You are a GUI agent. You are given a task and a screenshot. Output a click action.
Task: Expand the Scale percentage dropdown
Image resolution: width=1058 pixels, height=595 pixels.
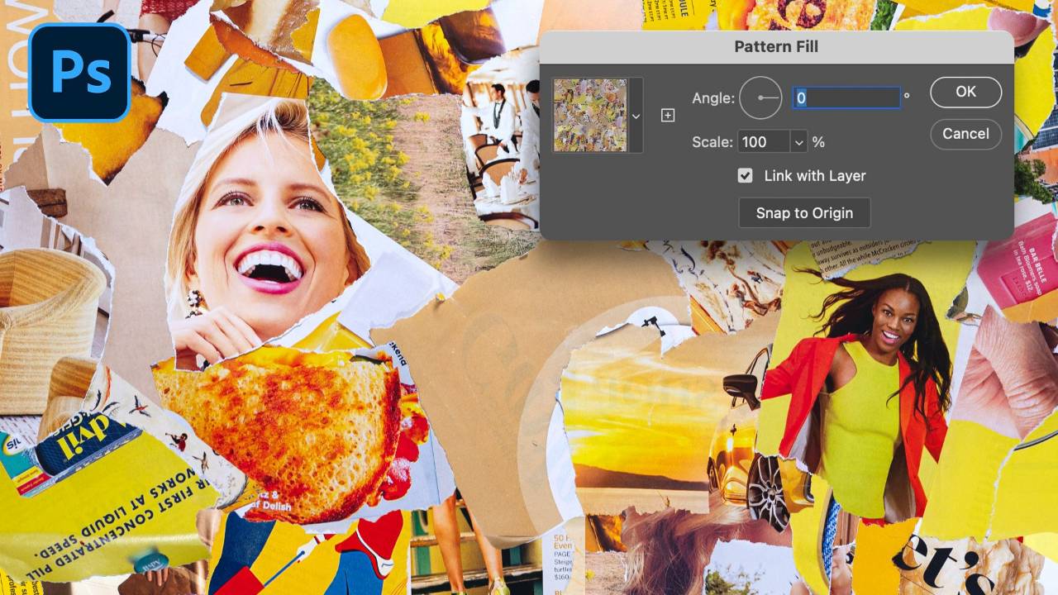click(x=798, y=141)
